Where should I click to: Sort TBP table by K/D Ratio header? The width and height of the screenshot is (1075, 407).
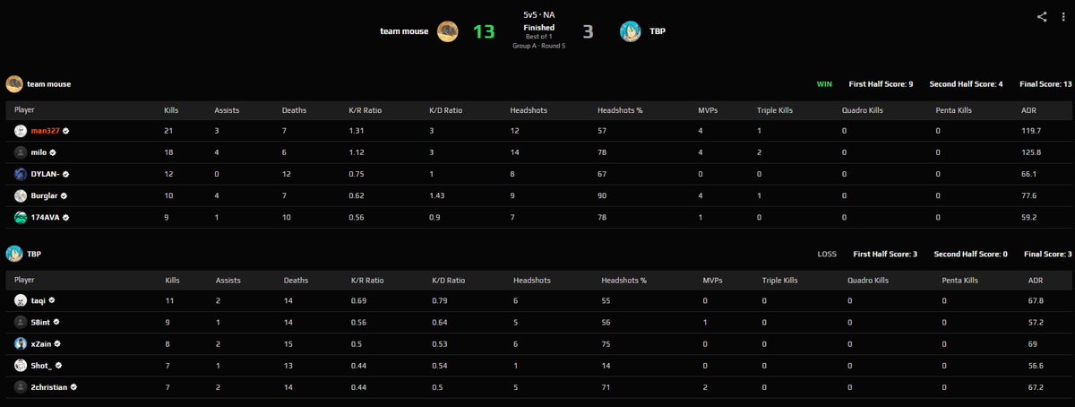tap(449, 280)
